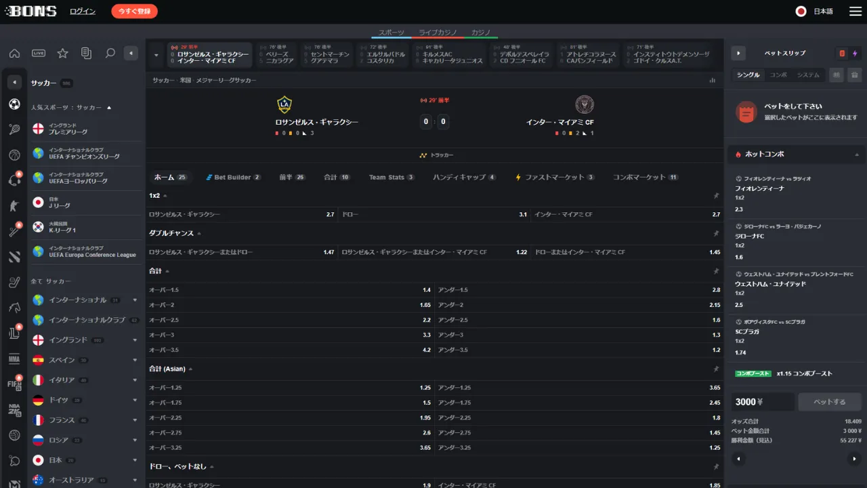Image resolution: width=867 pixels, height=488 pixels.
Task: Pin the ダブルチャンス market
Action: coord(716,233)
